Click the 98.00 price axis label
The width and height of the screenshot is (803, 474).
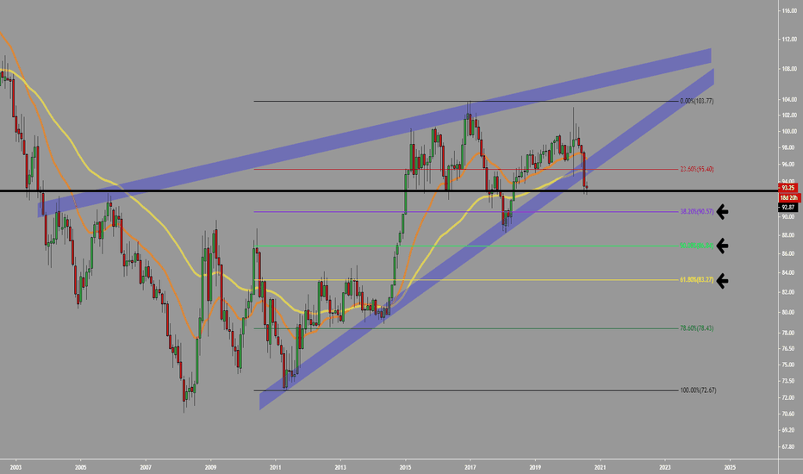pos(789,147)
